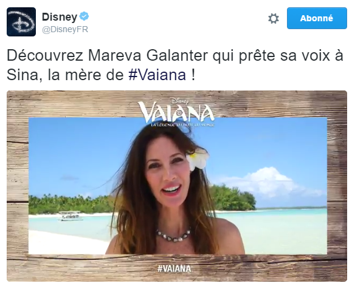The width and height of the screenshot is (352, 289).
Task: Click the tweet text about Mareva Galanter
Action: pyautogui.click(x=175, y=65)
